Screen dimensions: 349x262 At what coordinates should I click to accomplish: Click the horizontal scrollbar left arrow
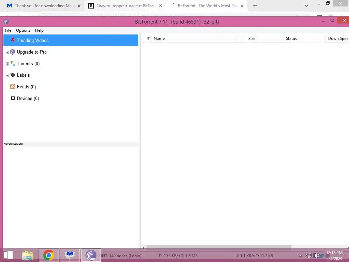[x=143, y=247]
